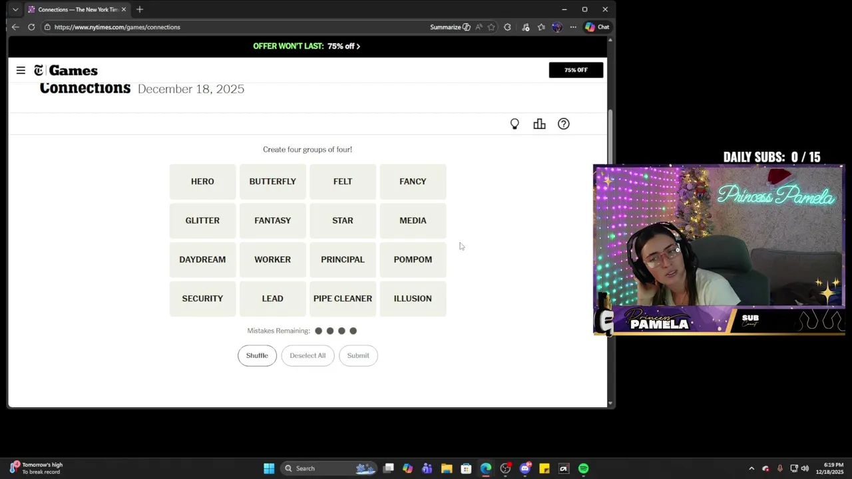Image resolution: width=852 pixels, height=479 pixels.
Task: Select the MEDIA tile
Action: (413, 220)
